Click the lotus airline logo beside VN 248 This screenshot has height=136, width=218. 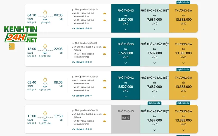point(104,114)
